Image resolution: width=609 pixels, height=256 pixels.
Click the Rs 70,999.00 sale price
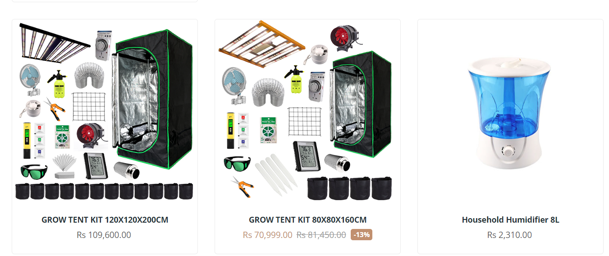(267, 235)
